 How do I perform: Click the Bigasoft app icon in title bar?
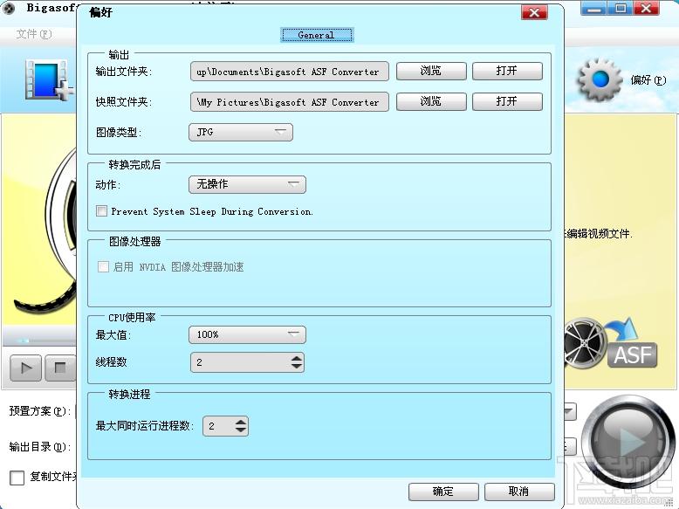click(10, 9)
